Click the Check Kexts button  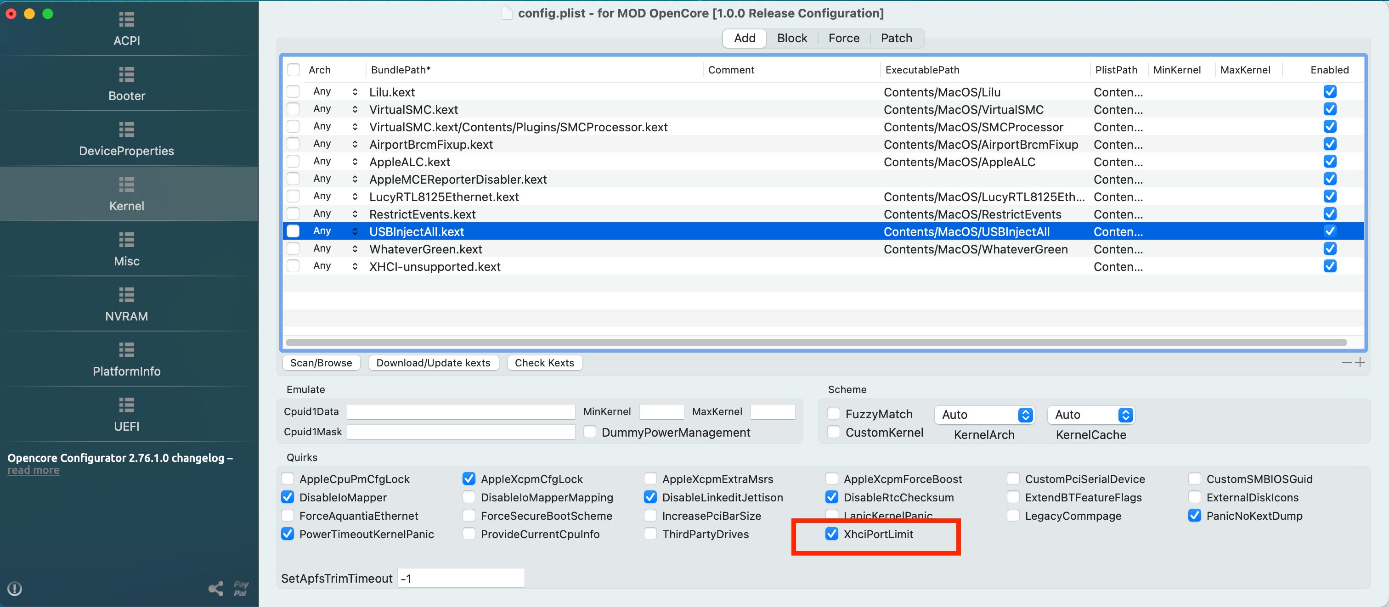(x=545, y=362)
